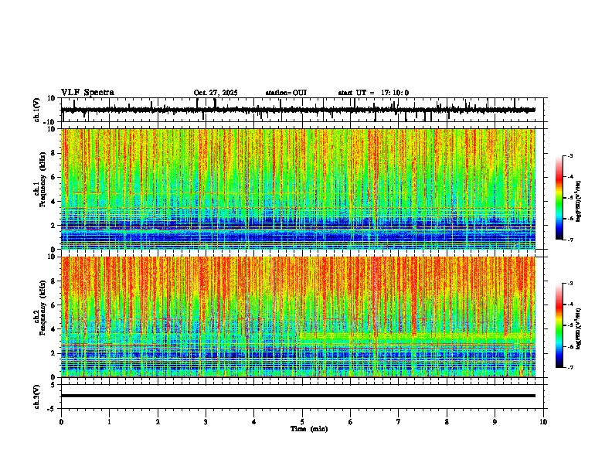The height and width of the screenshot is (473, 612).
Task: Click time axis tick label "7"
Action: [399, 422]
